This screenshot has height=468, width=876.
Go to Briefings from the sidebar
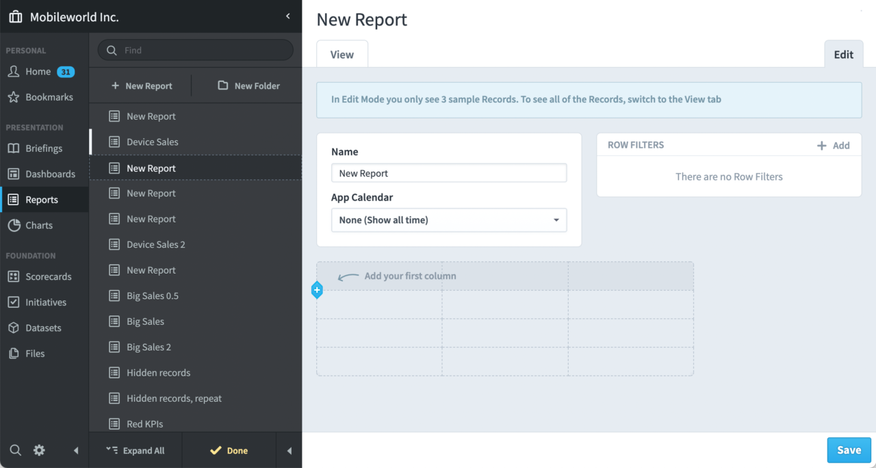(x=44, y=148)
